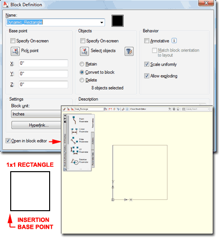Image resolution: width=219 pixels, height=238 pixels.
Task: Enable Annotative checkbox
Action: (146, 40)
